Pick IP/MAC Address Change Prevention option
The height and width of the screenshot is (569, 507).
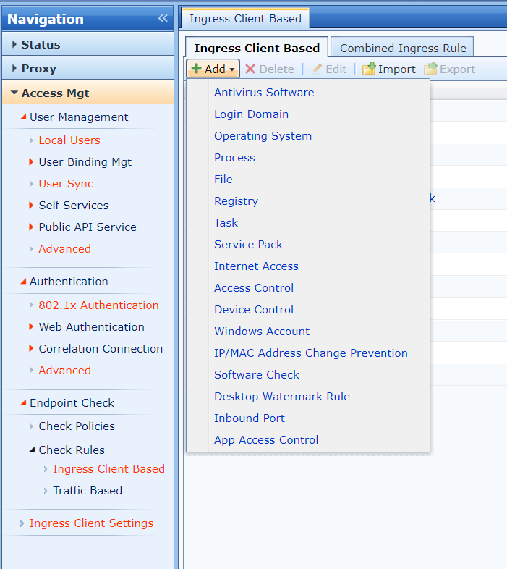pyautogui.click(x=310, y=353)
